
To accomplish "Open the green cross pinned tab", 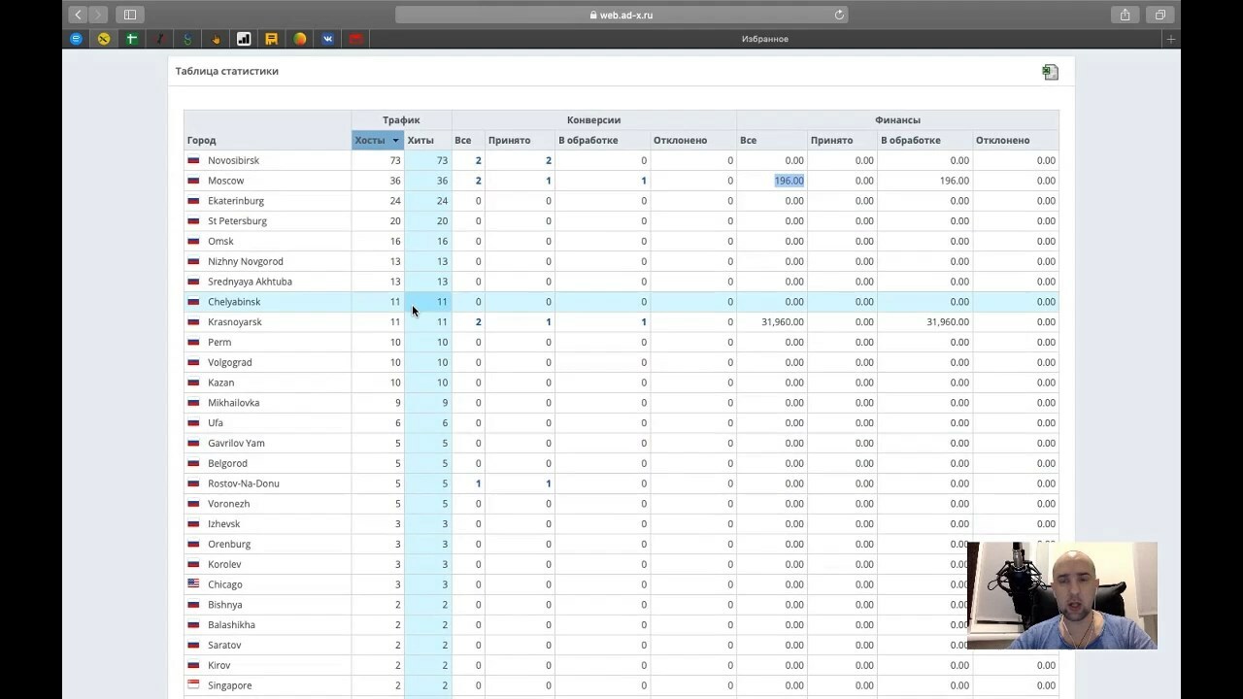I will (x=132, y=39).
